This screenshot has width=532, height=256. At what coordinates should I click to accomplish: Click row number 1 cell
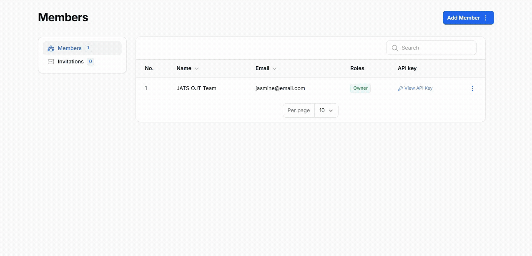click(x=146, y=88)
